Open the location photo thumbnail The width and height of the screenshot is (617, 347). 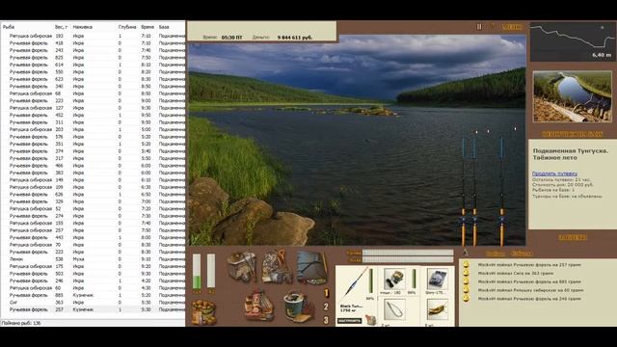pos(572,96)
